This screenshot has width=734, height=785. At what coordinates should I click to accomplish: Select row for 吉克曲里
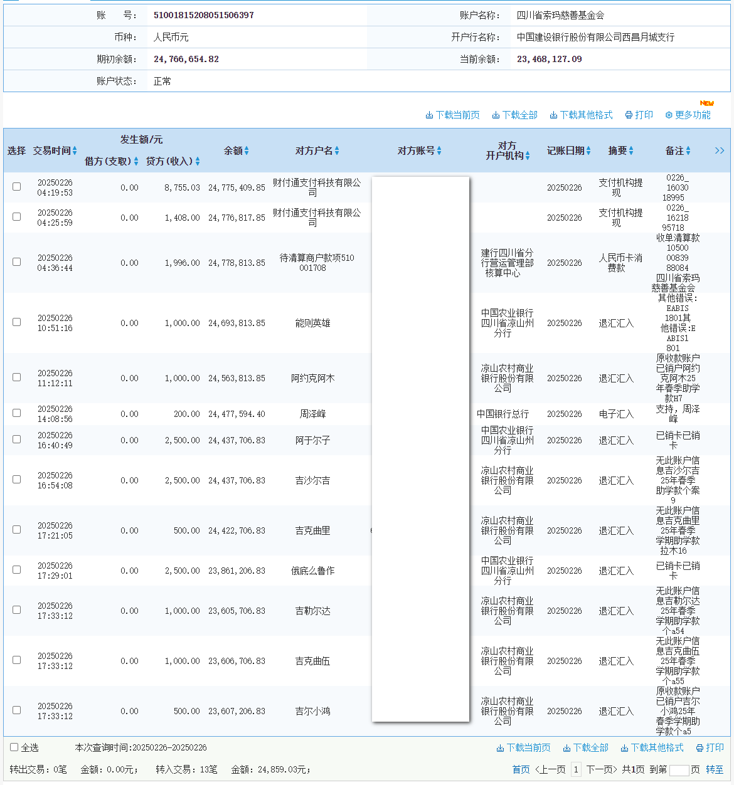17,529
